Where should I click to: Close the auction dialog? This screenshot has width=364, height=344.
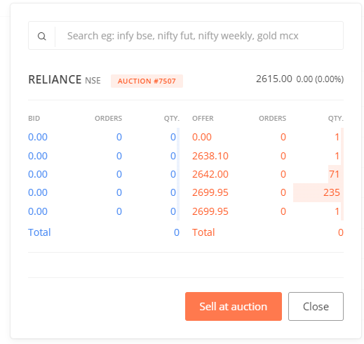click(316, 306)
